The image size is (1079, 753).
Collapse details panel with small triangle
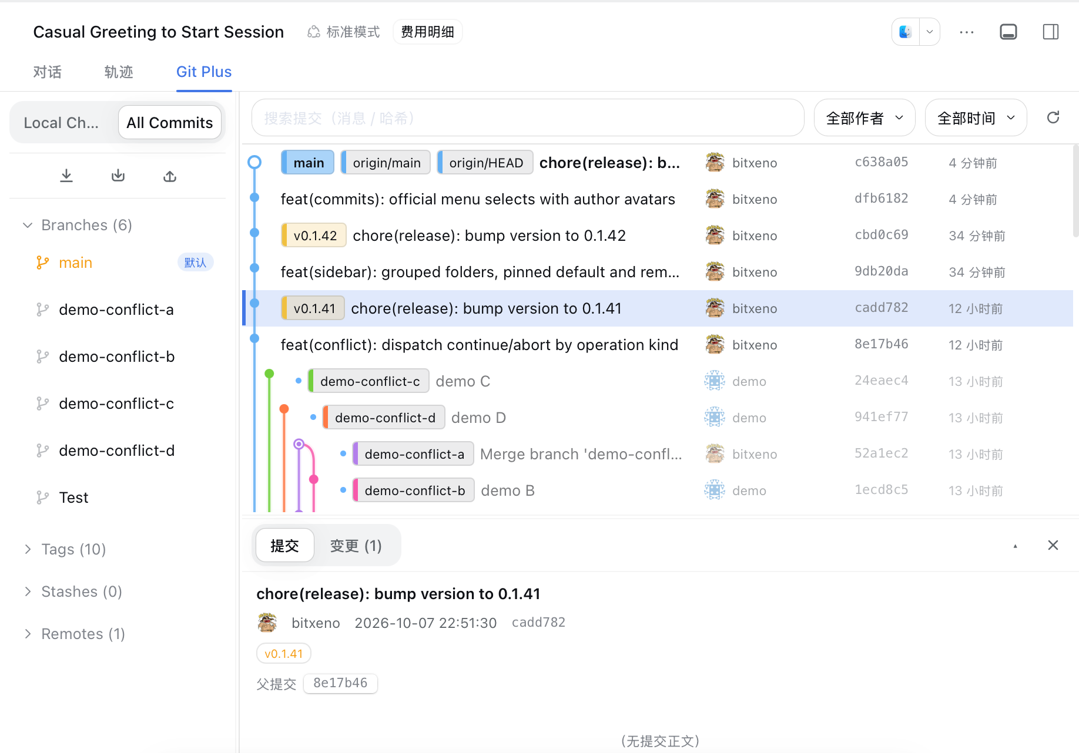tap(1015, 546)
